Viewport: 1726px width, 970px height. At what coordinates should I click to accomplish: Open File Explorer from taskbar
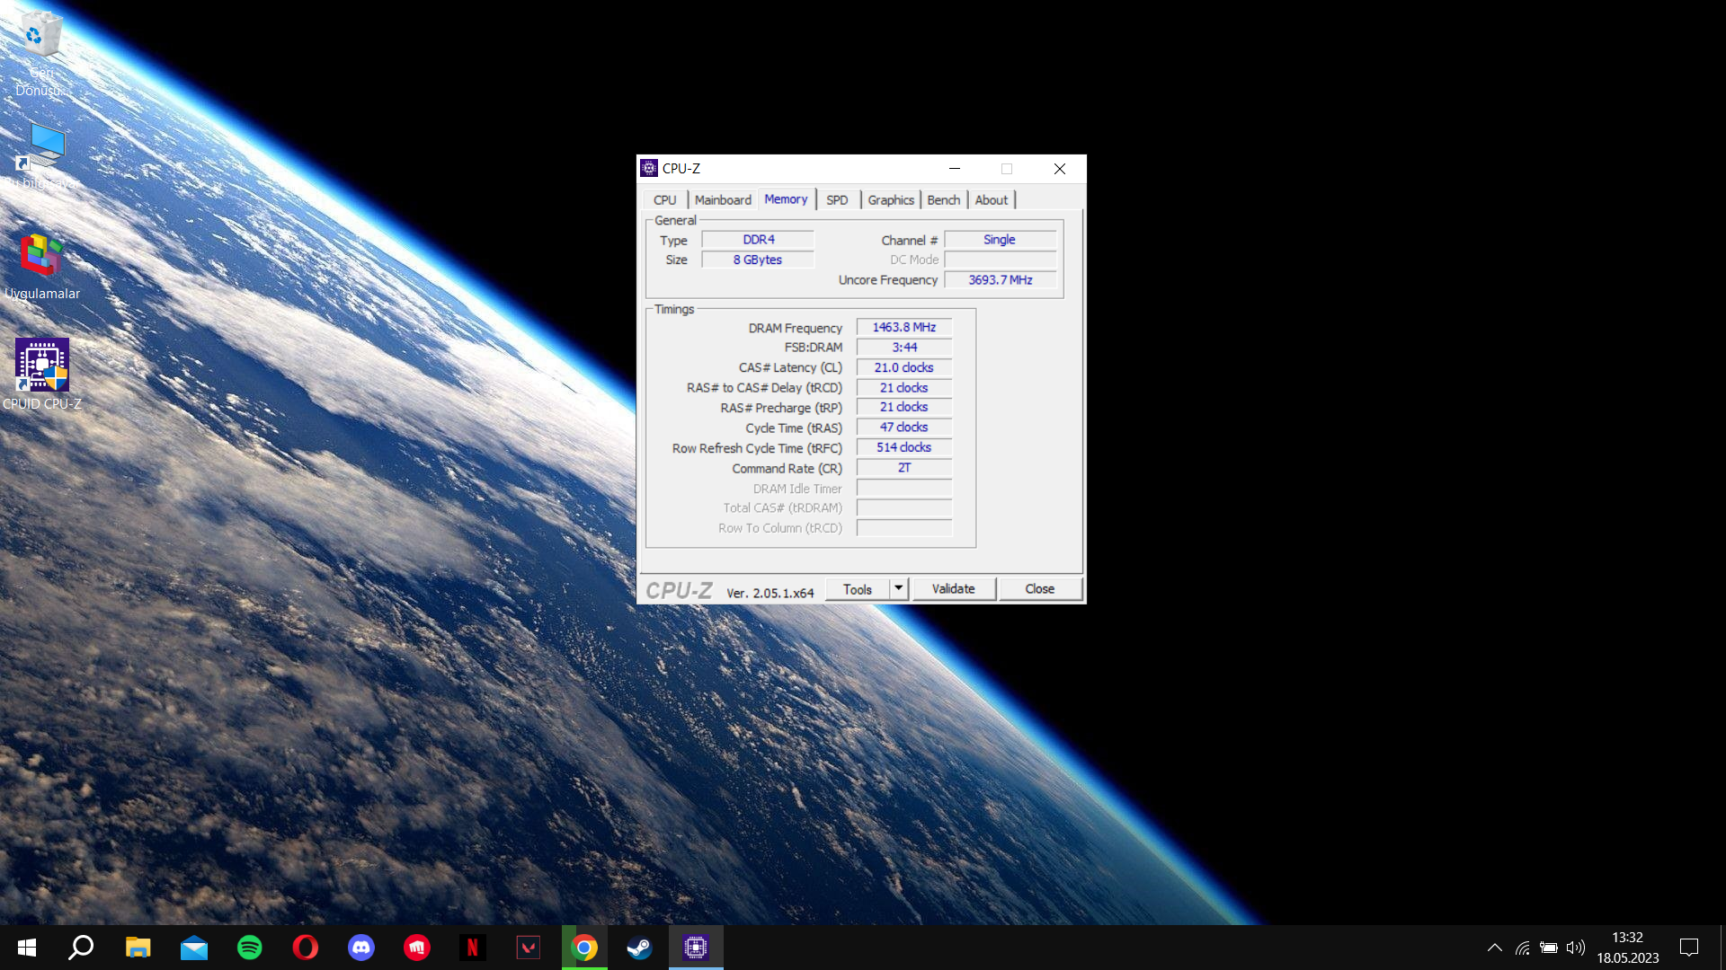tap(138, 948)
